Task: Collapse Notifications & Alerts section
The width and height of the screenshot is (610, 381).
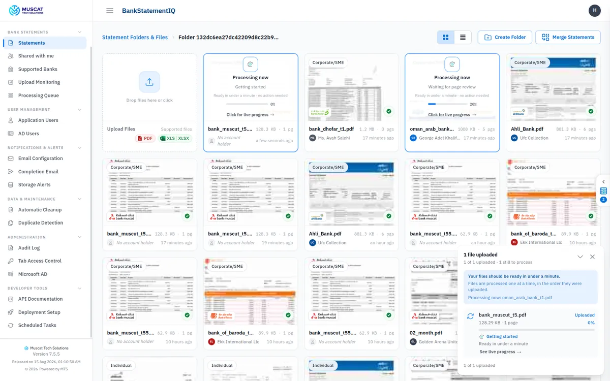Action: [x=80, y=147]
